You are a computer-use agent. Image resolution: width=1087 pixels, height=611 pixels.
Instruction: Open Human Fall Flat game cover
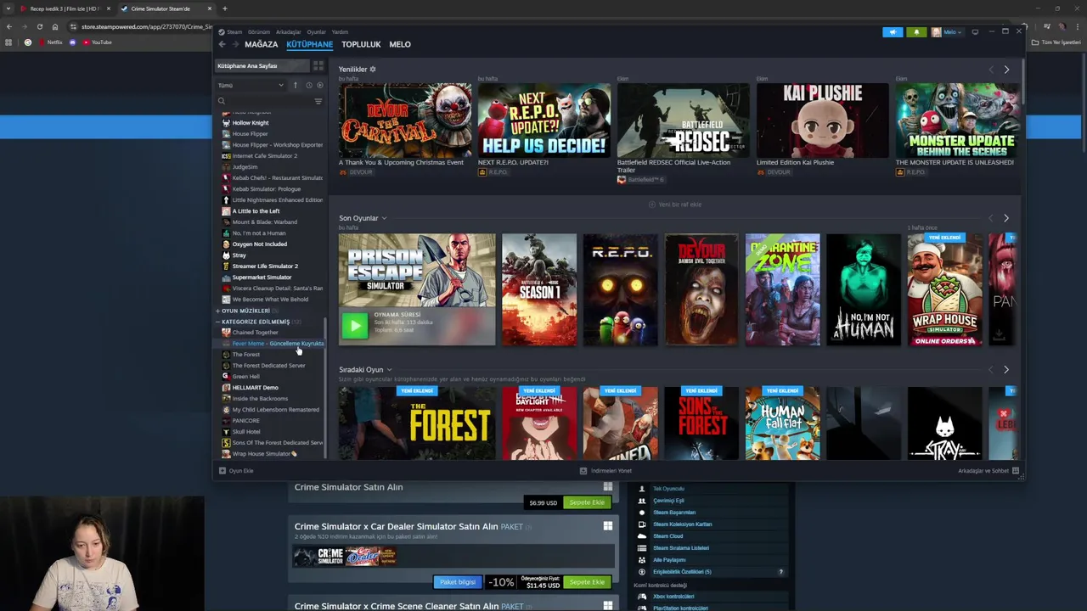[x=783, y=423]
